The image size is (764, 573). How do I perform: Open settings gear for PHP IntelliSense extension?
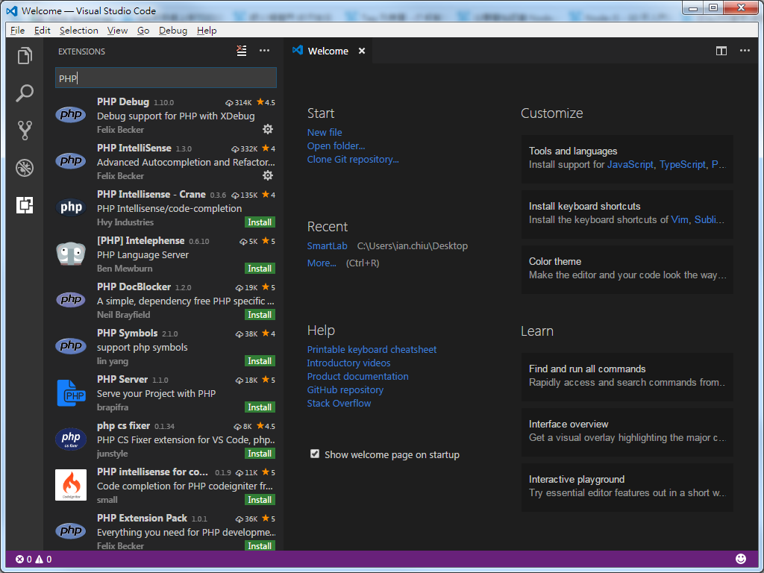(x=267, y=175)
